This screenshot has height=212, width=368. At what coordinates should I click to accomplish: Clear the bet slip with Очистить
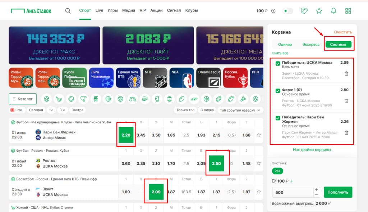point(343,32)
